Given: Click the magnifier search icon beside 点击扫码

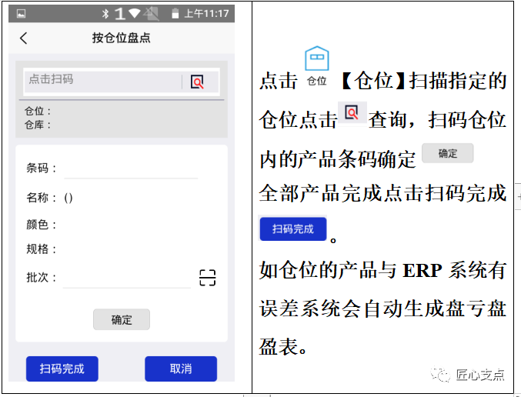Looking at the screenshot, I should pos(198,82).
